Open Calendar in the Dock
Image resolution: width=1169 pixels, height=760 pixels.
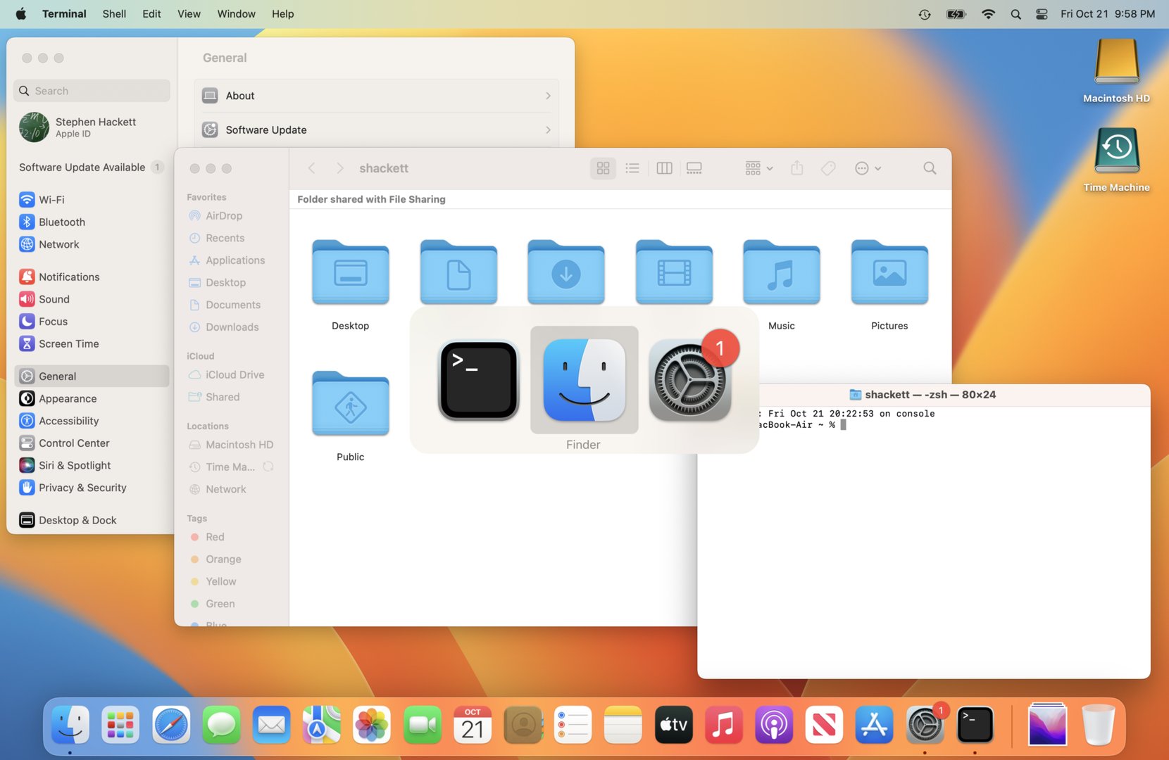point(473,725)
